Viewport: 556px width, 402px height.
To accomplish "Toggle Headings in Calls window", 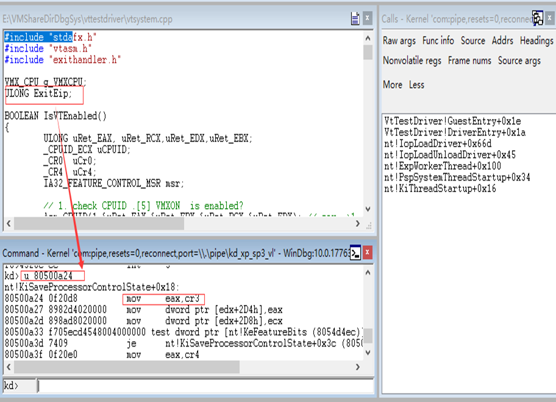I will [x=536, y=41].
